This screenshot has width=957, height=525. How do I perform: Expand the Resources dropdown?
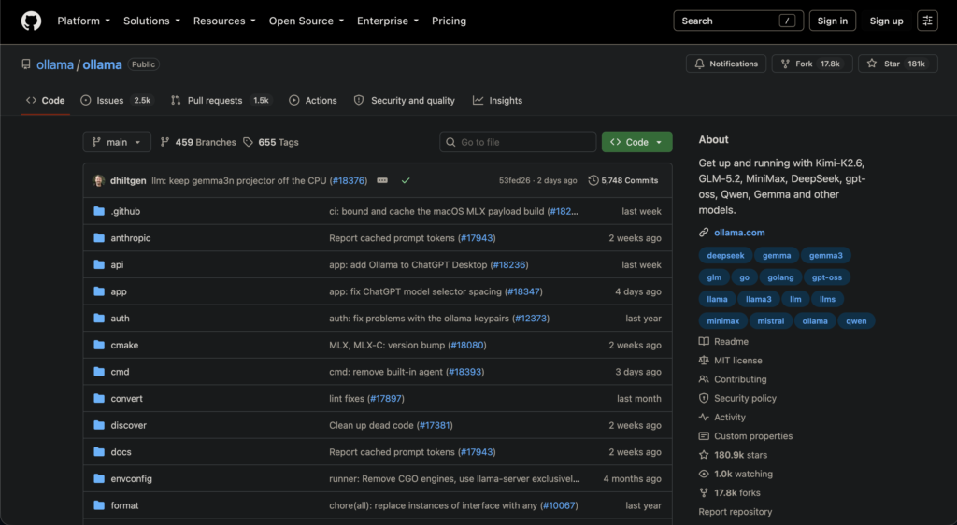coord(224,21)
